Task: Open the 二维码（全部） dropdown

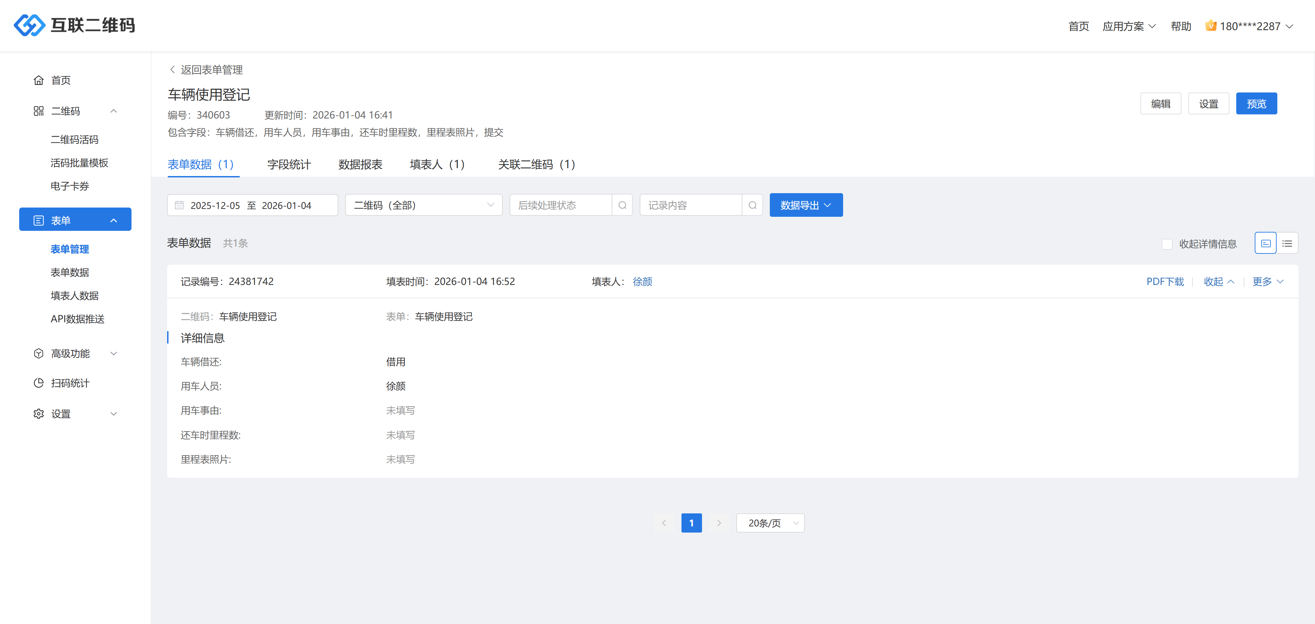Action: 423,205
